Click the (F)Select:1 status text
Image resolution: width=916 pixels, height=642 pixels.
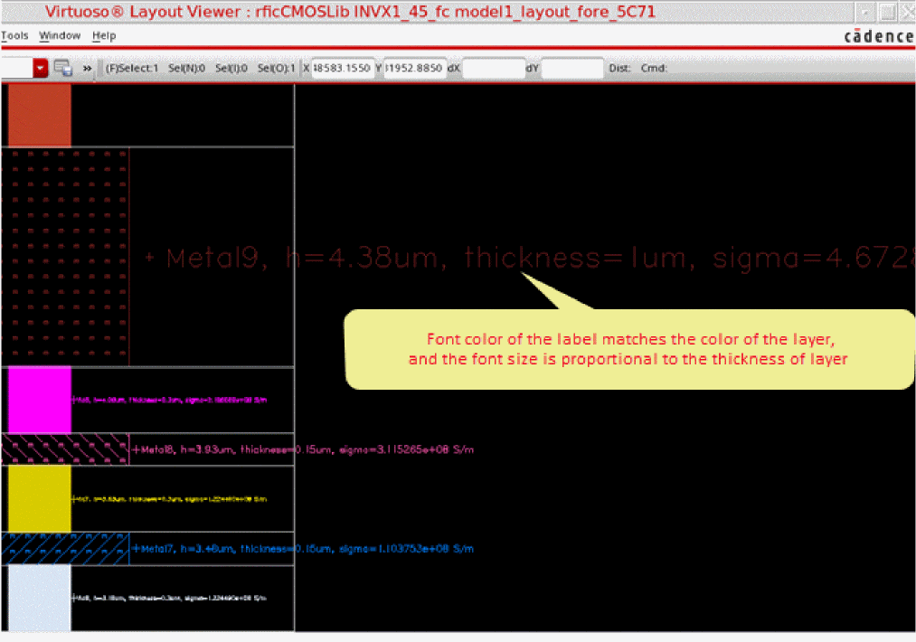(x=131, y=68)
